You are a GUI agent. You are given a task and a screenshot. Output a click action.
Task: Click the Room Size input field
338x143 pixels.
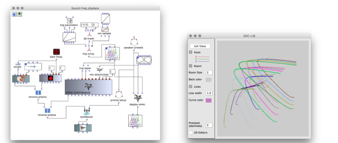(209, 72)
